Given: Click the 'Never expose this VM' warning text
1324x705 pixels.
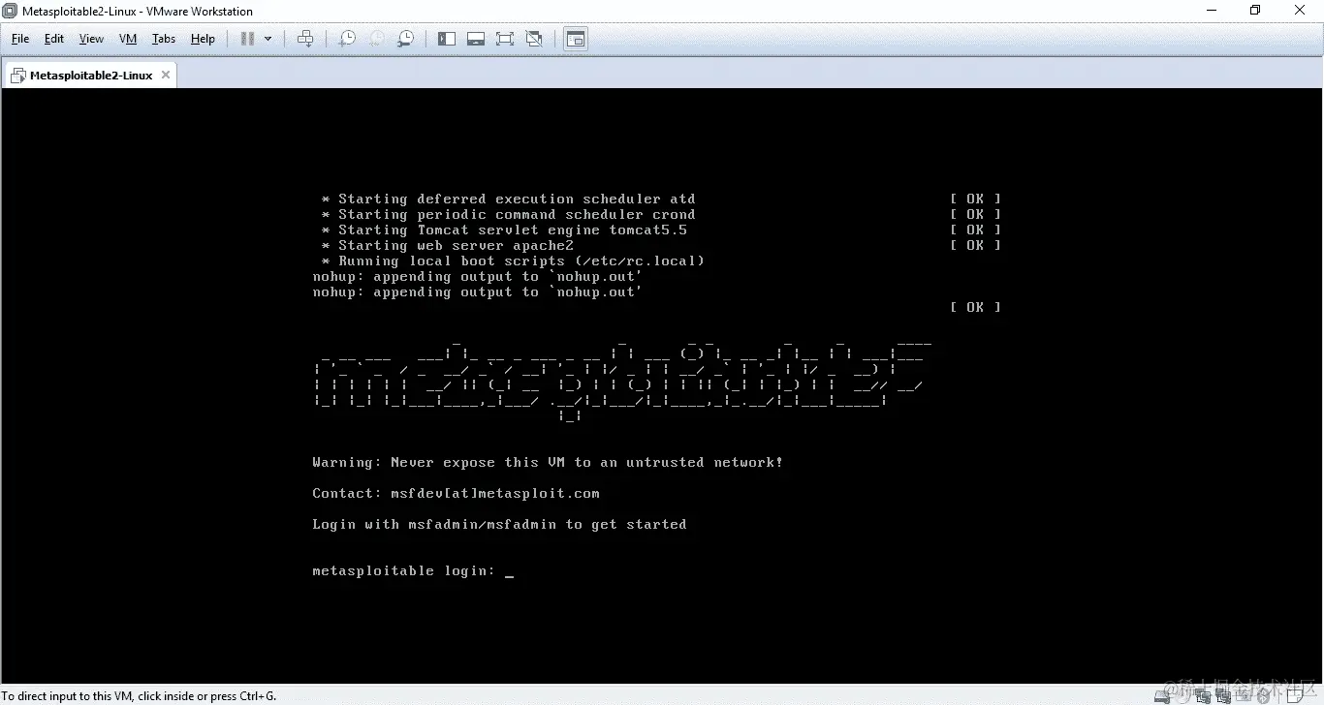Looking at the screenshot, I should pyautogui.click(x=548, y=463).
